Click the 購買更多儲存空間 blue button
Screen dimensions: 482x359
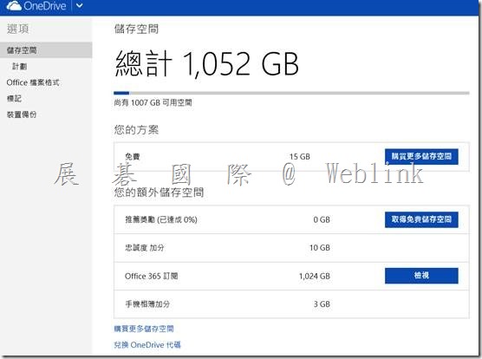[421, 156]
